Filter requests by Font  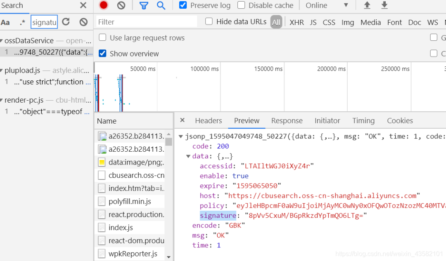[x=394, y=22]
